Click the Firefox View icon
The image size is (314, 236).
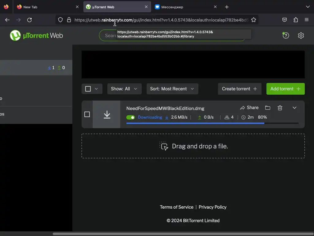pos(6,7)
